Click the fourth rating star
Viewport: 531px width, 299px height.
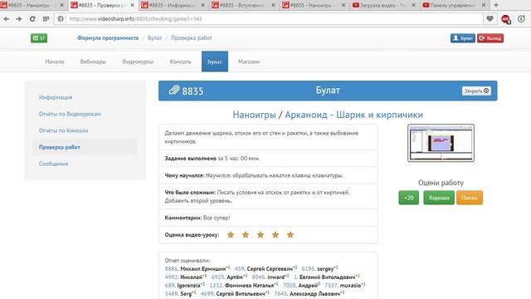tap(275, 234)
